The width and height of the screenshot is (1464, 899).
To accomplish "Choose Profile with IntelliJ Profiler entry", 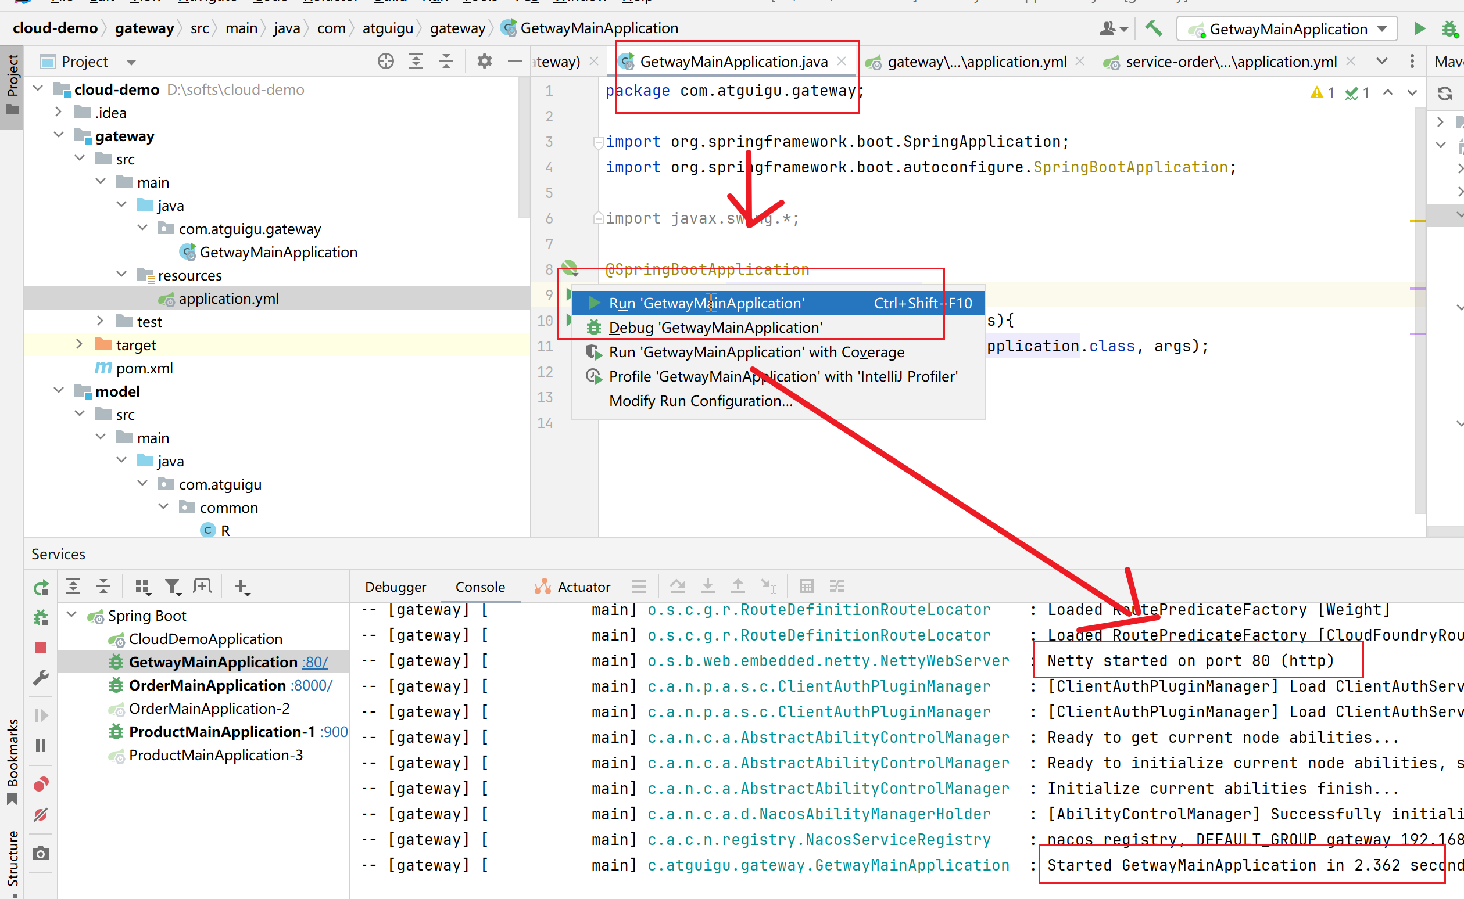I will click(778, 376).
